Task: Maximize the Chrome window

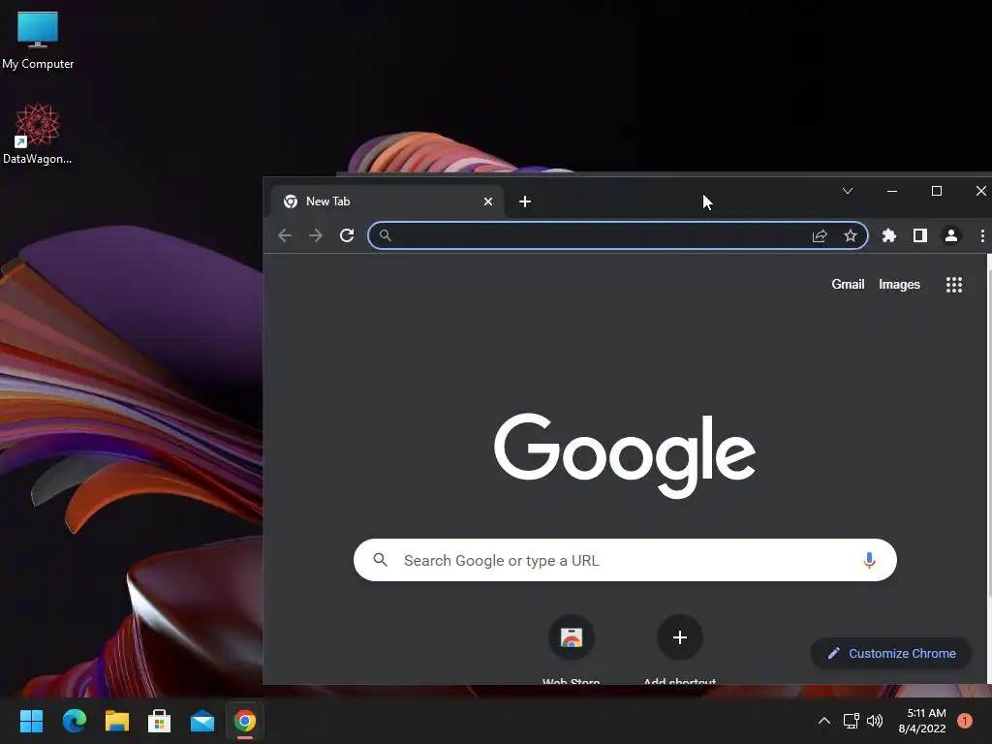Action: (x=937, y=191)
